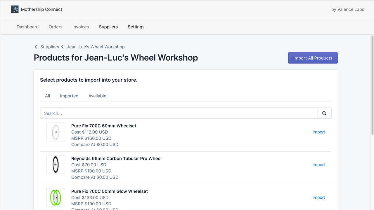Click the back chevron before Suppliers breadcrumb
374x210 pixels.
tap(36, 47)
